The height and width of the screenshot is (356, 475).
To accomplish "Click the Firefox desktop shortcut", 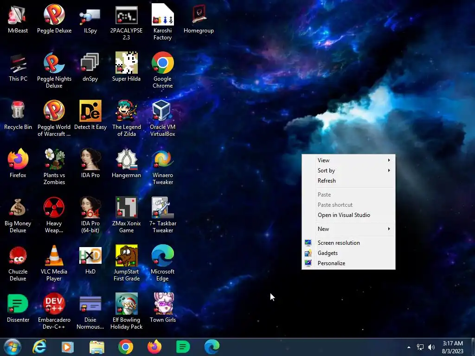I will click(18, 163).
